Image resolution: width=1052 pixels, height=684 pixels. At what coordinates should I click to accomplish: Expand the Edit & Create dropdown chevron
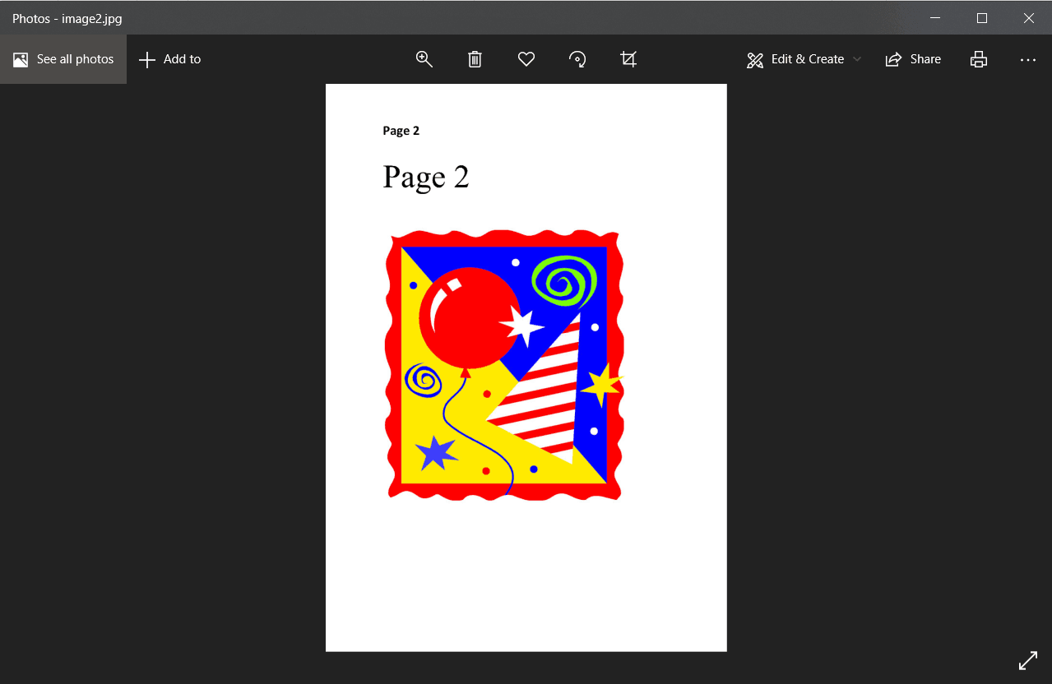857,58
